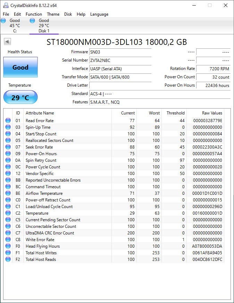Click the previous disk arrow button
This screenshot has height=303, width=234.
click(x=7, y=42)
